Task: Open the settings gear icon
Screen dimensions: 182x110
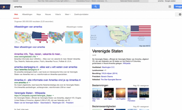Action: pyautogui.click(x=180, y=14)
